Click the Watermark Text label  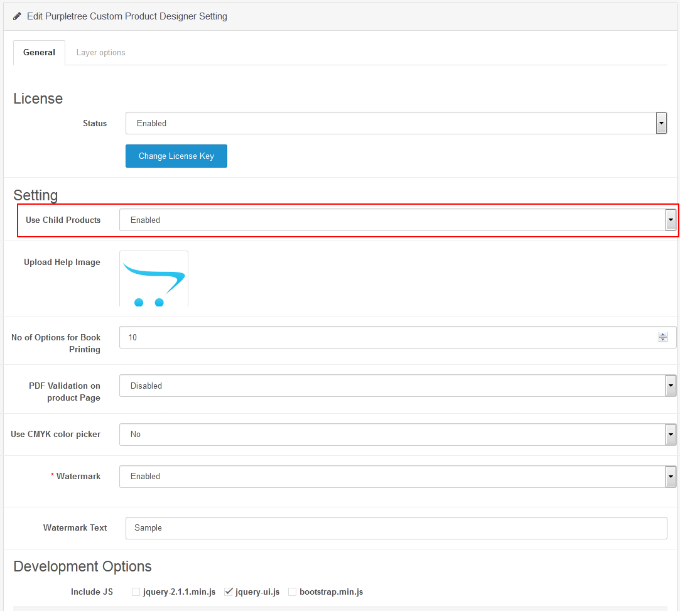tap(75, 527)
